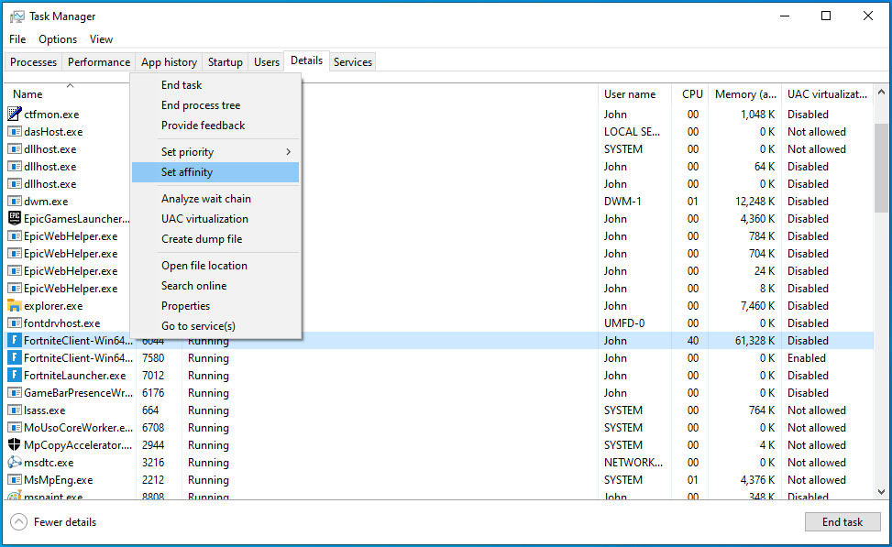Click the explorer.exe folder icon

coord(15,306)
